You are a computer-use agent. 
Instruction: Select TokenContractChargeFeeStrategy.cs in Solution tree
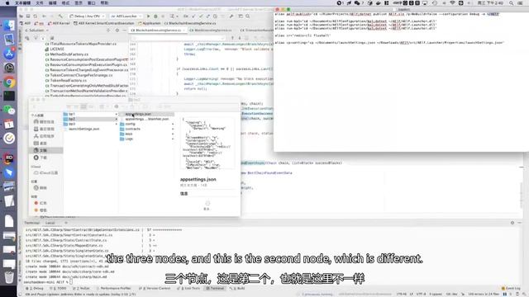[81, 75]
